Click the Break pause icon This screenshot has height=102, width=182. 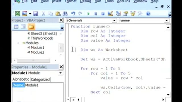(x=96, y=14)
